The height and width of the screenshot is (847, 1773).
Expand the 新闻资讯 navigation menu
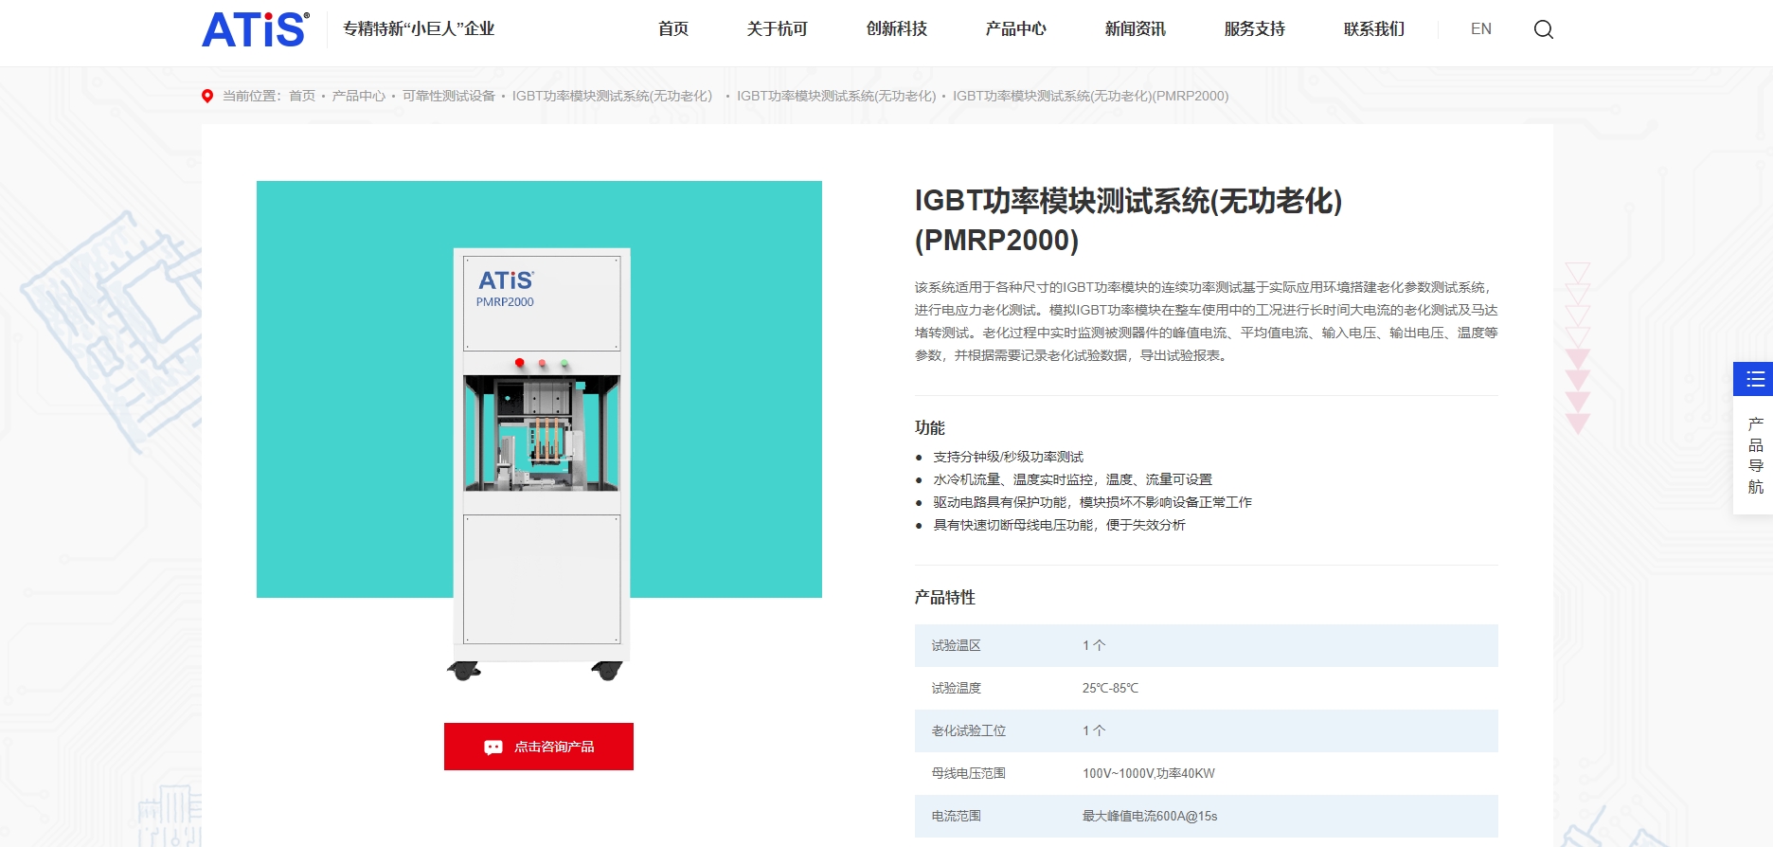(1135, 29)
